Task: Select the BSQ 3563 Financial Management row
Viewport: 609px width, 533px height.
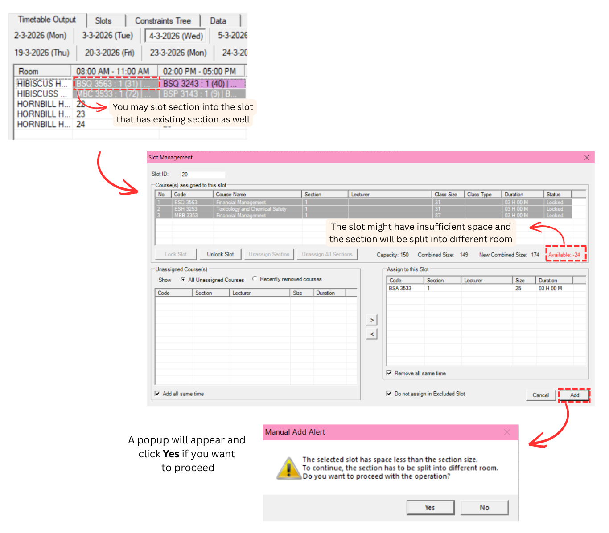Action: point(363,202)
